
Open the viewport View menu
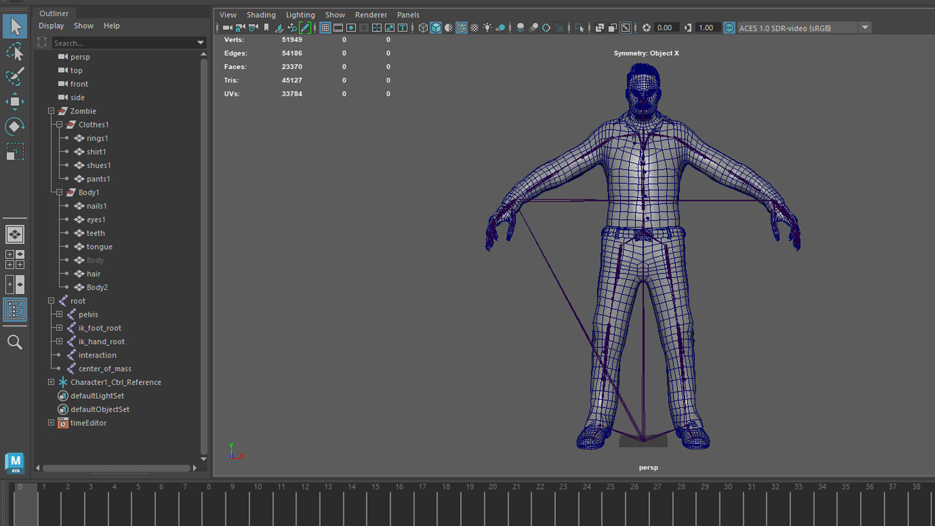point(228,15)
